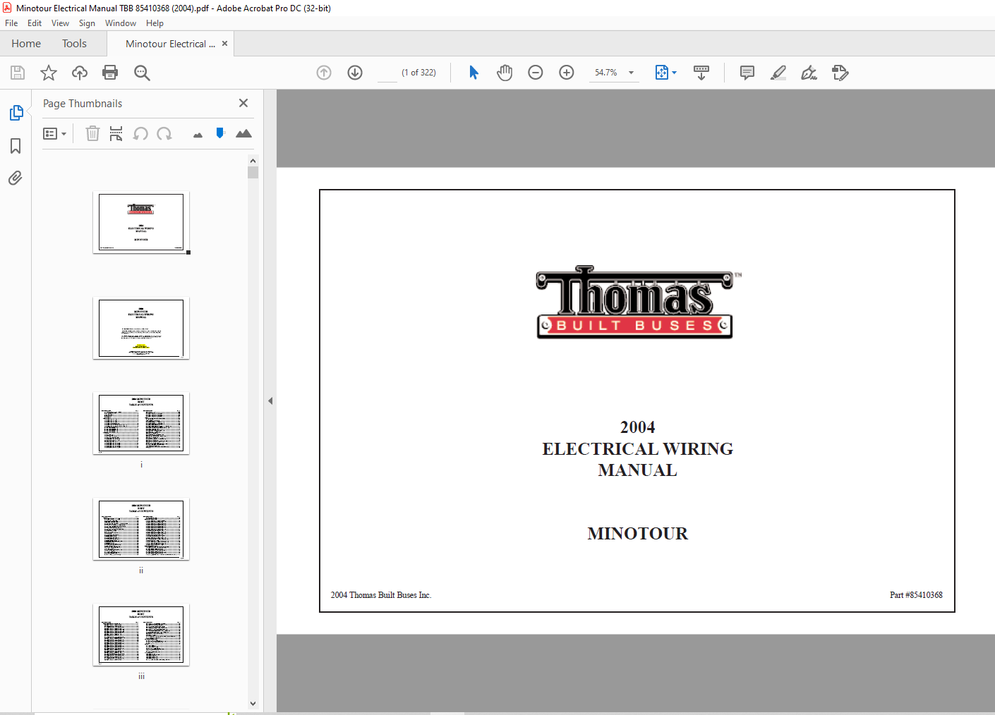Select the first page cover thumbnail
995x715 pixels.
(141, 222)
